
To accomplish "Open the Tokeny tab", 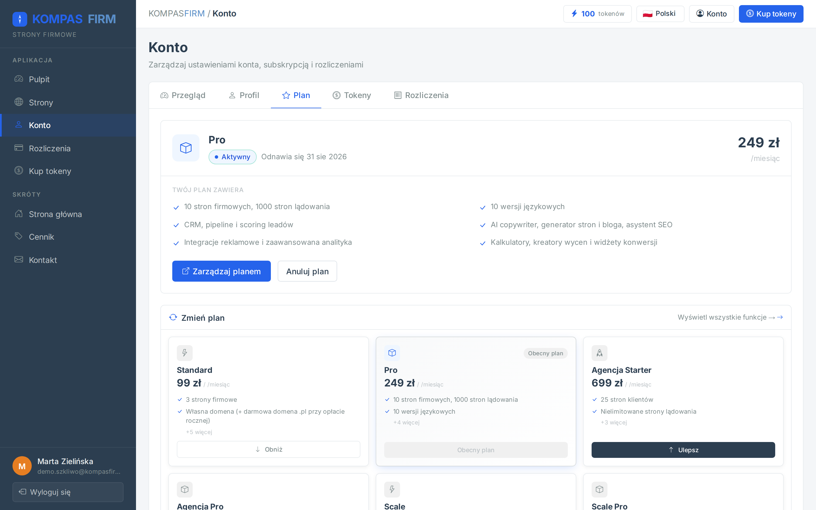I will [x=352, y=95].
